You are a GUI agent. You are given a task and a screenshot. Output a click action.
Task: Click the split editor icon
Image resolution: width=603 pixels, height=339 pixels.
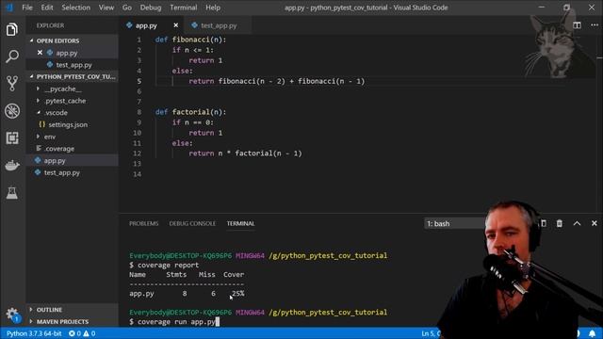coord(577,25)
